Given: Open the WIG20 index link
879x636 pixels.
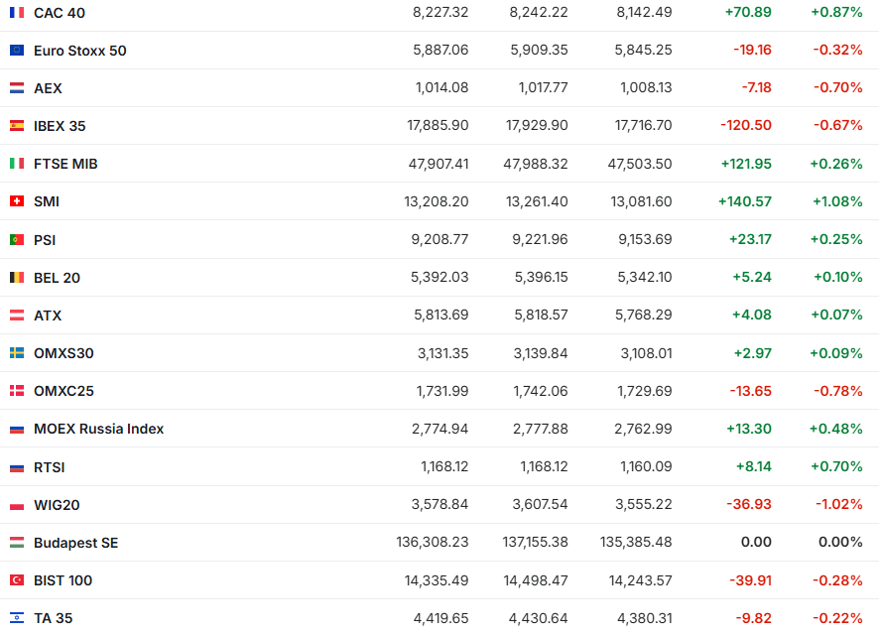Looking at the screenshot, I should [x=57, y=505].
